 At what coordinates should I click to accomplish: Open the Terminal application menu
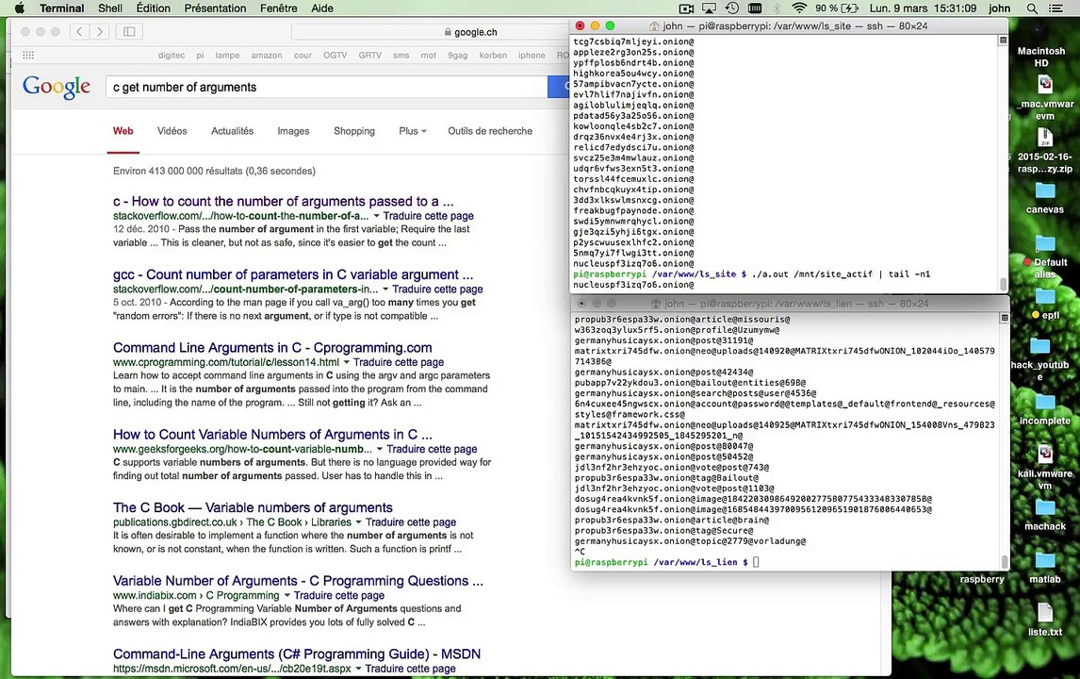click(61, 8)
